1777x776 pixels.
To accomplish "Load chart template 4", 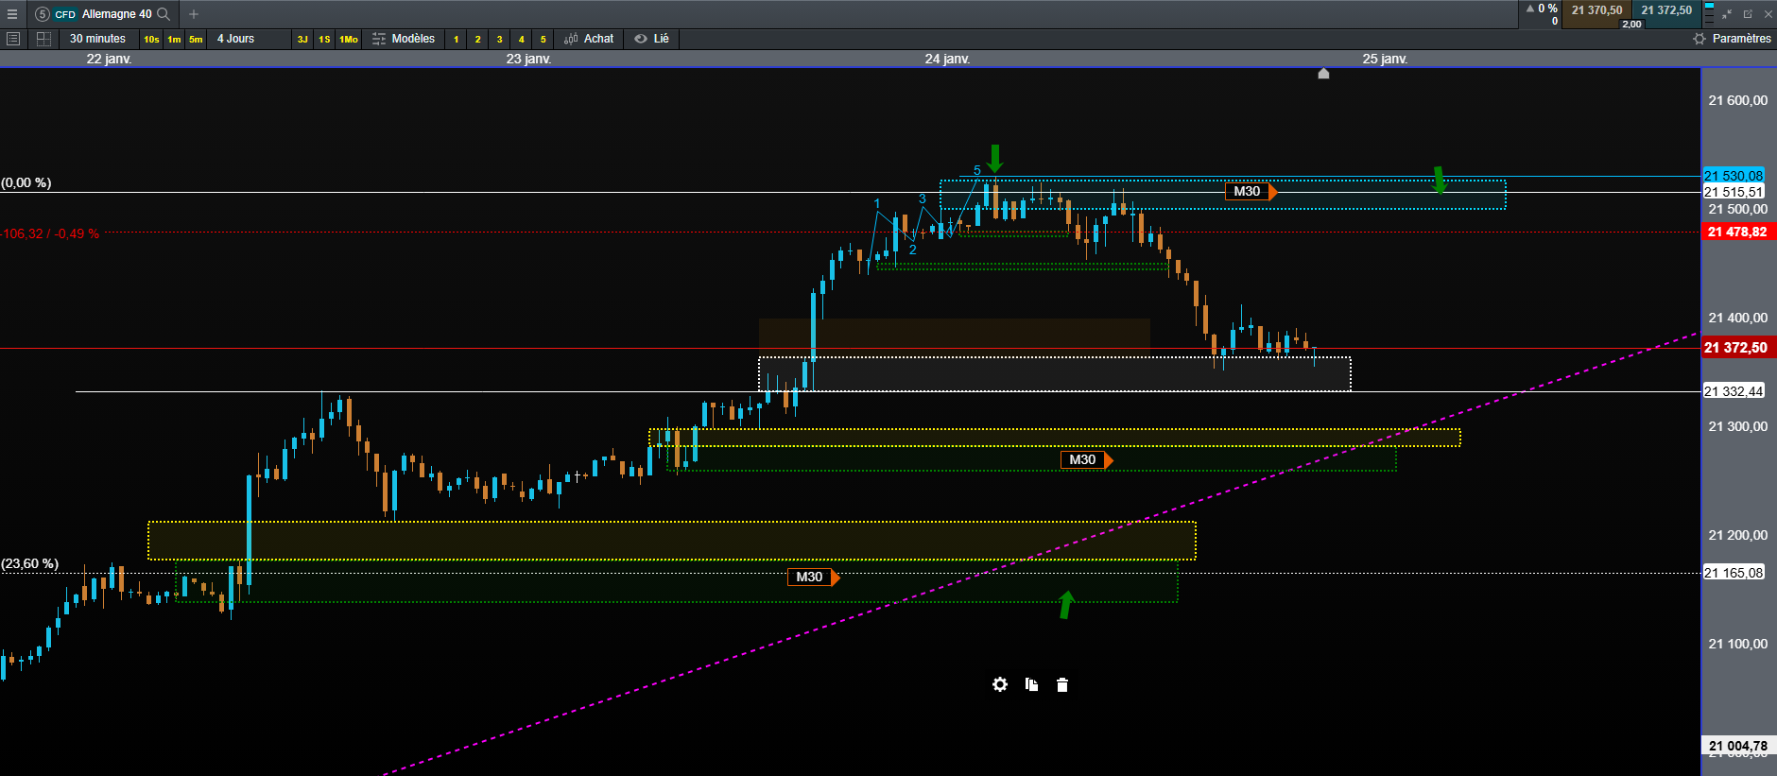I will [522, 39].
